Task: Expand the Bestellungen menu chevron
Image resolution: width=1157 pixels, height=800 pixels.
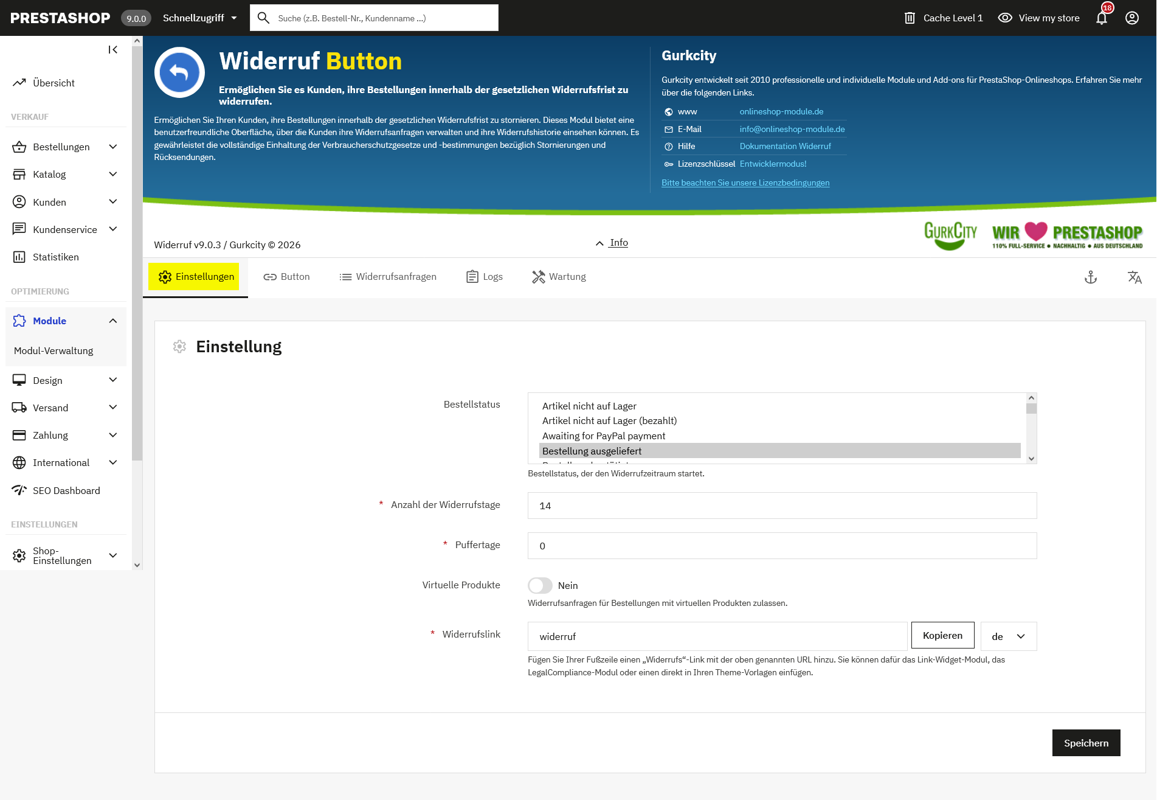Action: pyautogui.click(x=113, y=147)
